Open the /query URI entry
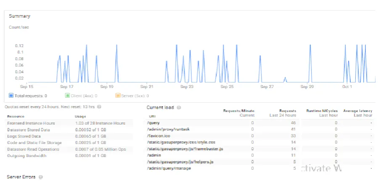This screenshot has height=181, width=378. click(x=153, y=123)
